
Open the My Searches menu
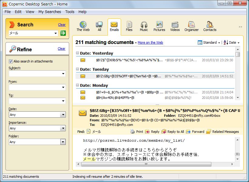click(x=50, y=12)
